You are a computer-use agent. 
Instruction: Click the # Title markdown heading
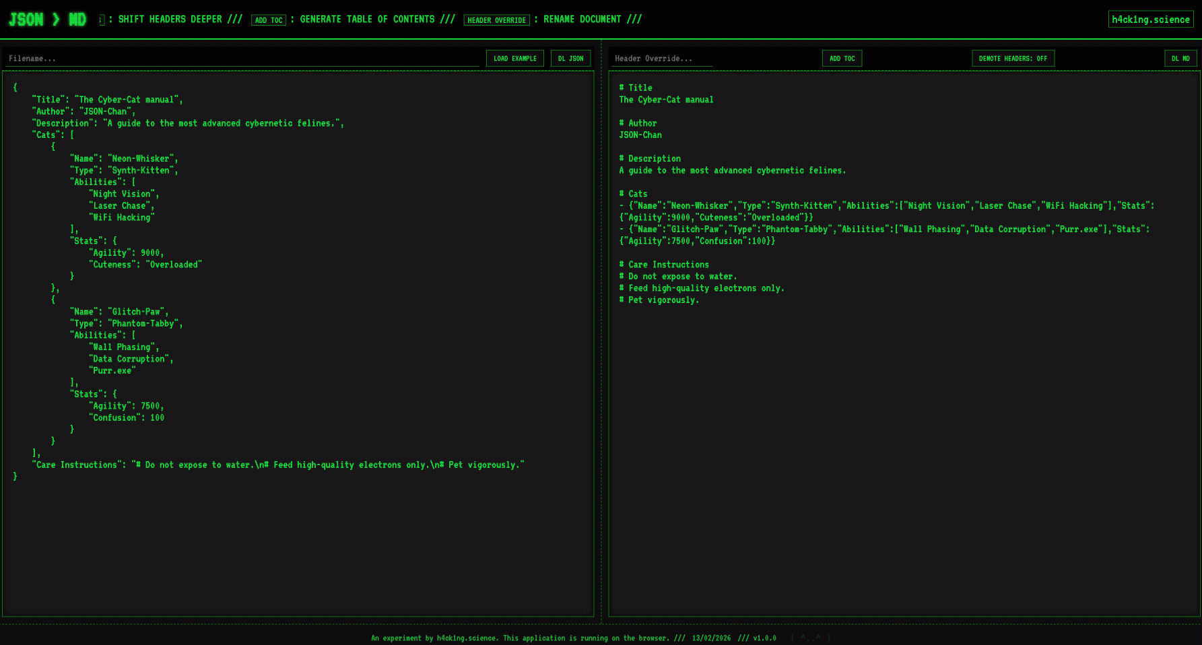pos(636,88)
